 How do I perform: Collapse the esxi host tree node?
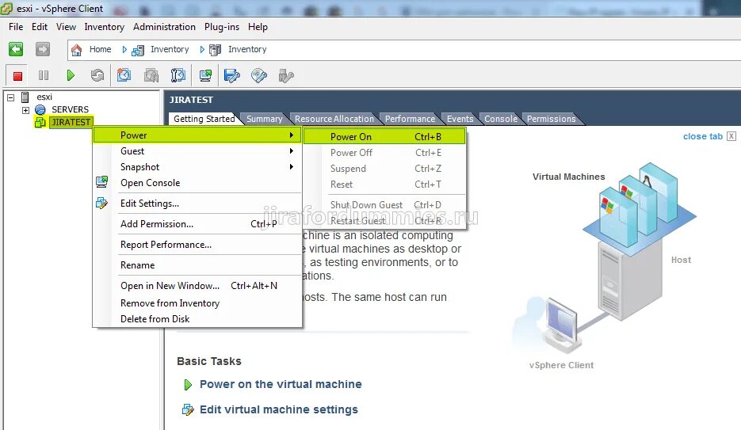click(x=10, y=97)
